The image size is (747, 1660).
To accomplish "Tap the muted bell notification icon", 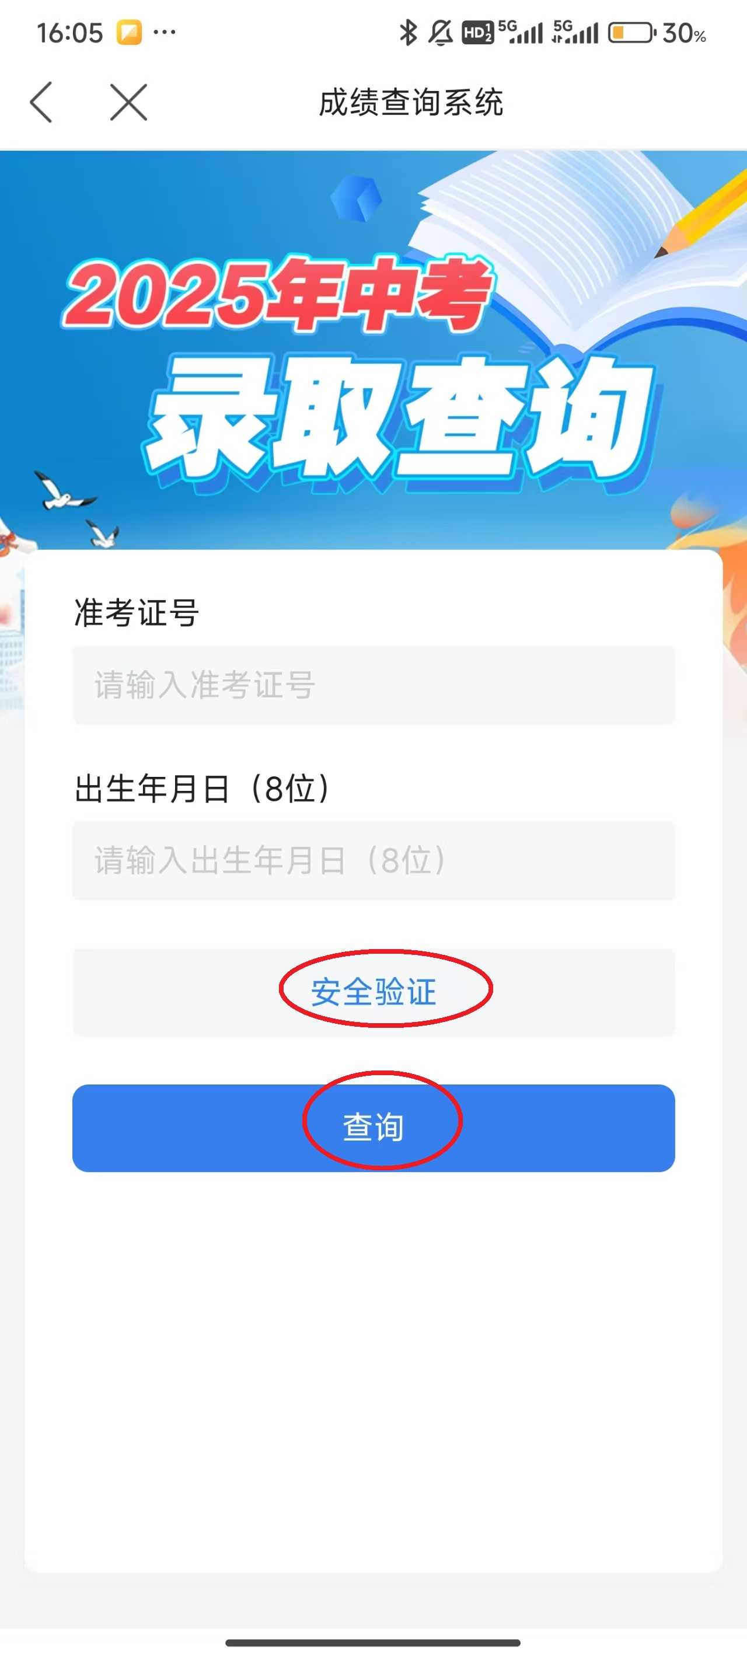I will pyautogui.click(x=441, y=32).
